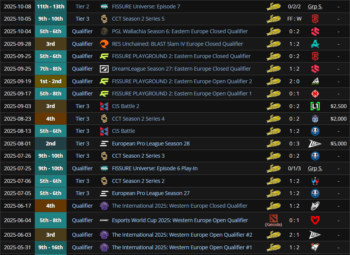Click the European Pro League Season 28 icon
The width and height of the screenshot is (350, 255).
(104, 144)
